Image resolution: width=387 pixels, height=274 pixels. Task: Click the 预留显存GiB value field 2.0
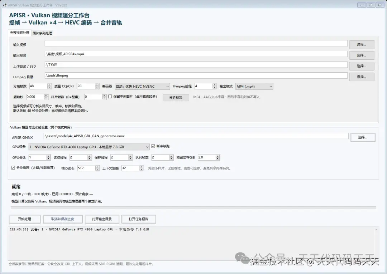pos(207,157)
